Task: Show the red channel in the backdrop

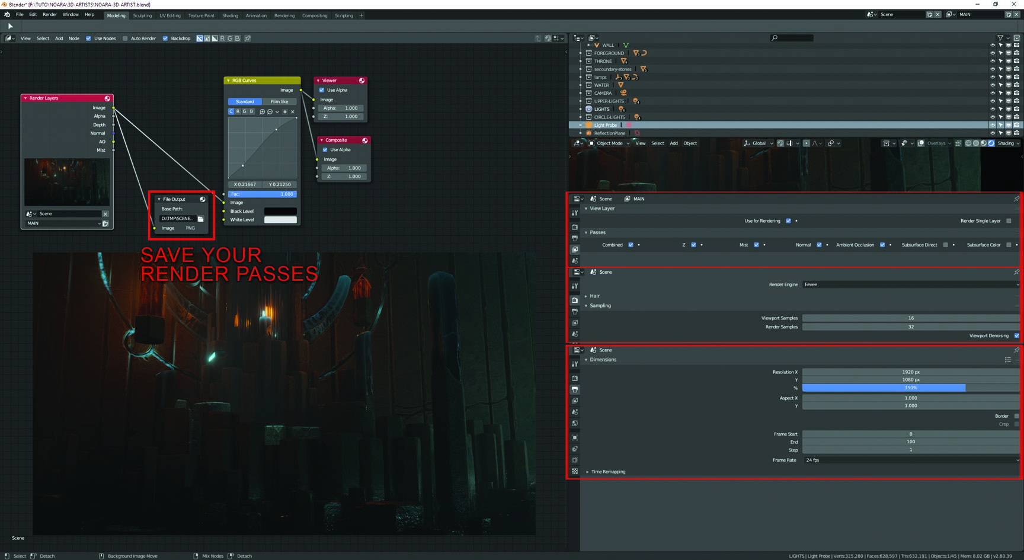Action: tap(222, 39)
